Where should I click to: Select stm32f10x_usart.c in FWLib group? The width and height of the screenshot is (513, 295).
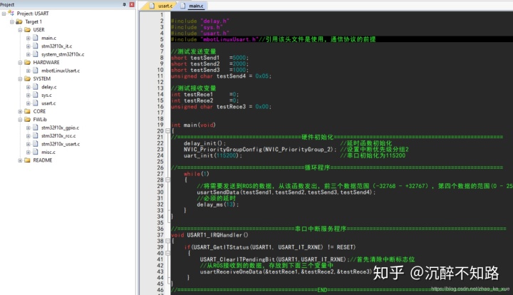point(61,144)
